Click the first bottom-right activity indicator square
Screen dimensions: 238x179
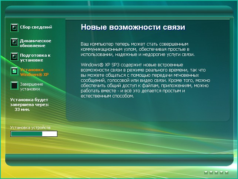206,173
